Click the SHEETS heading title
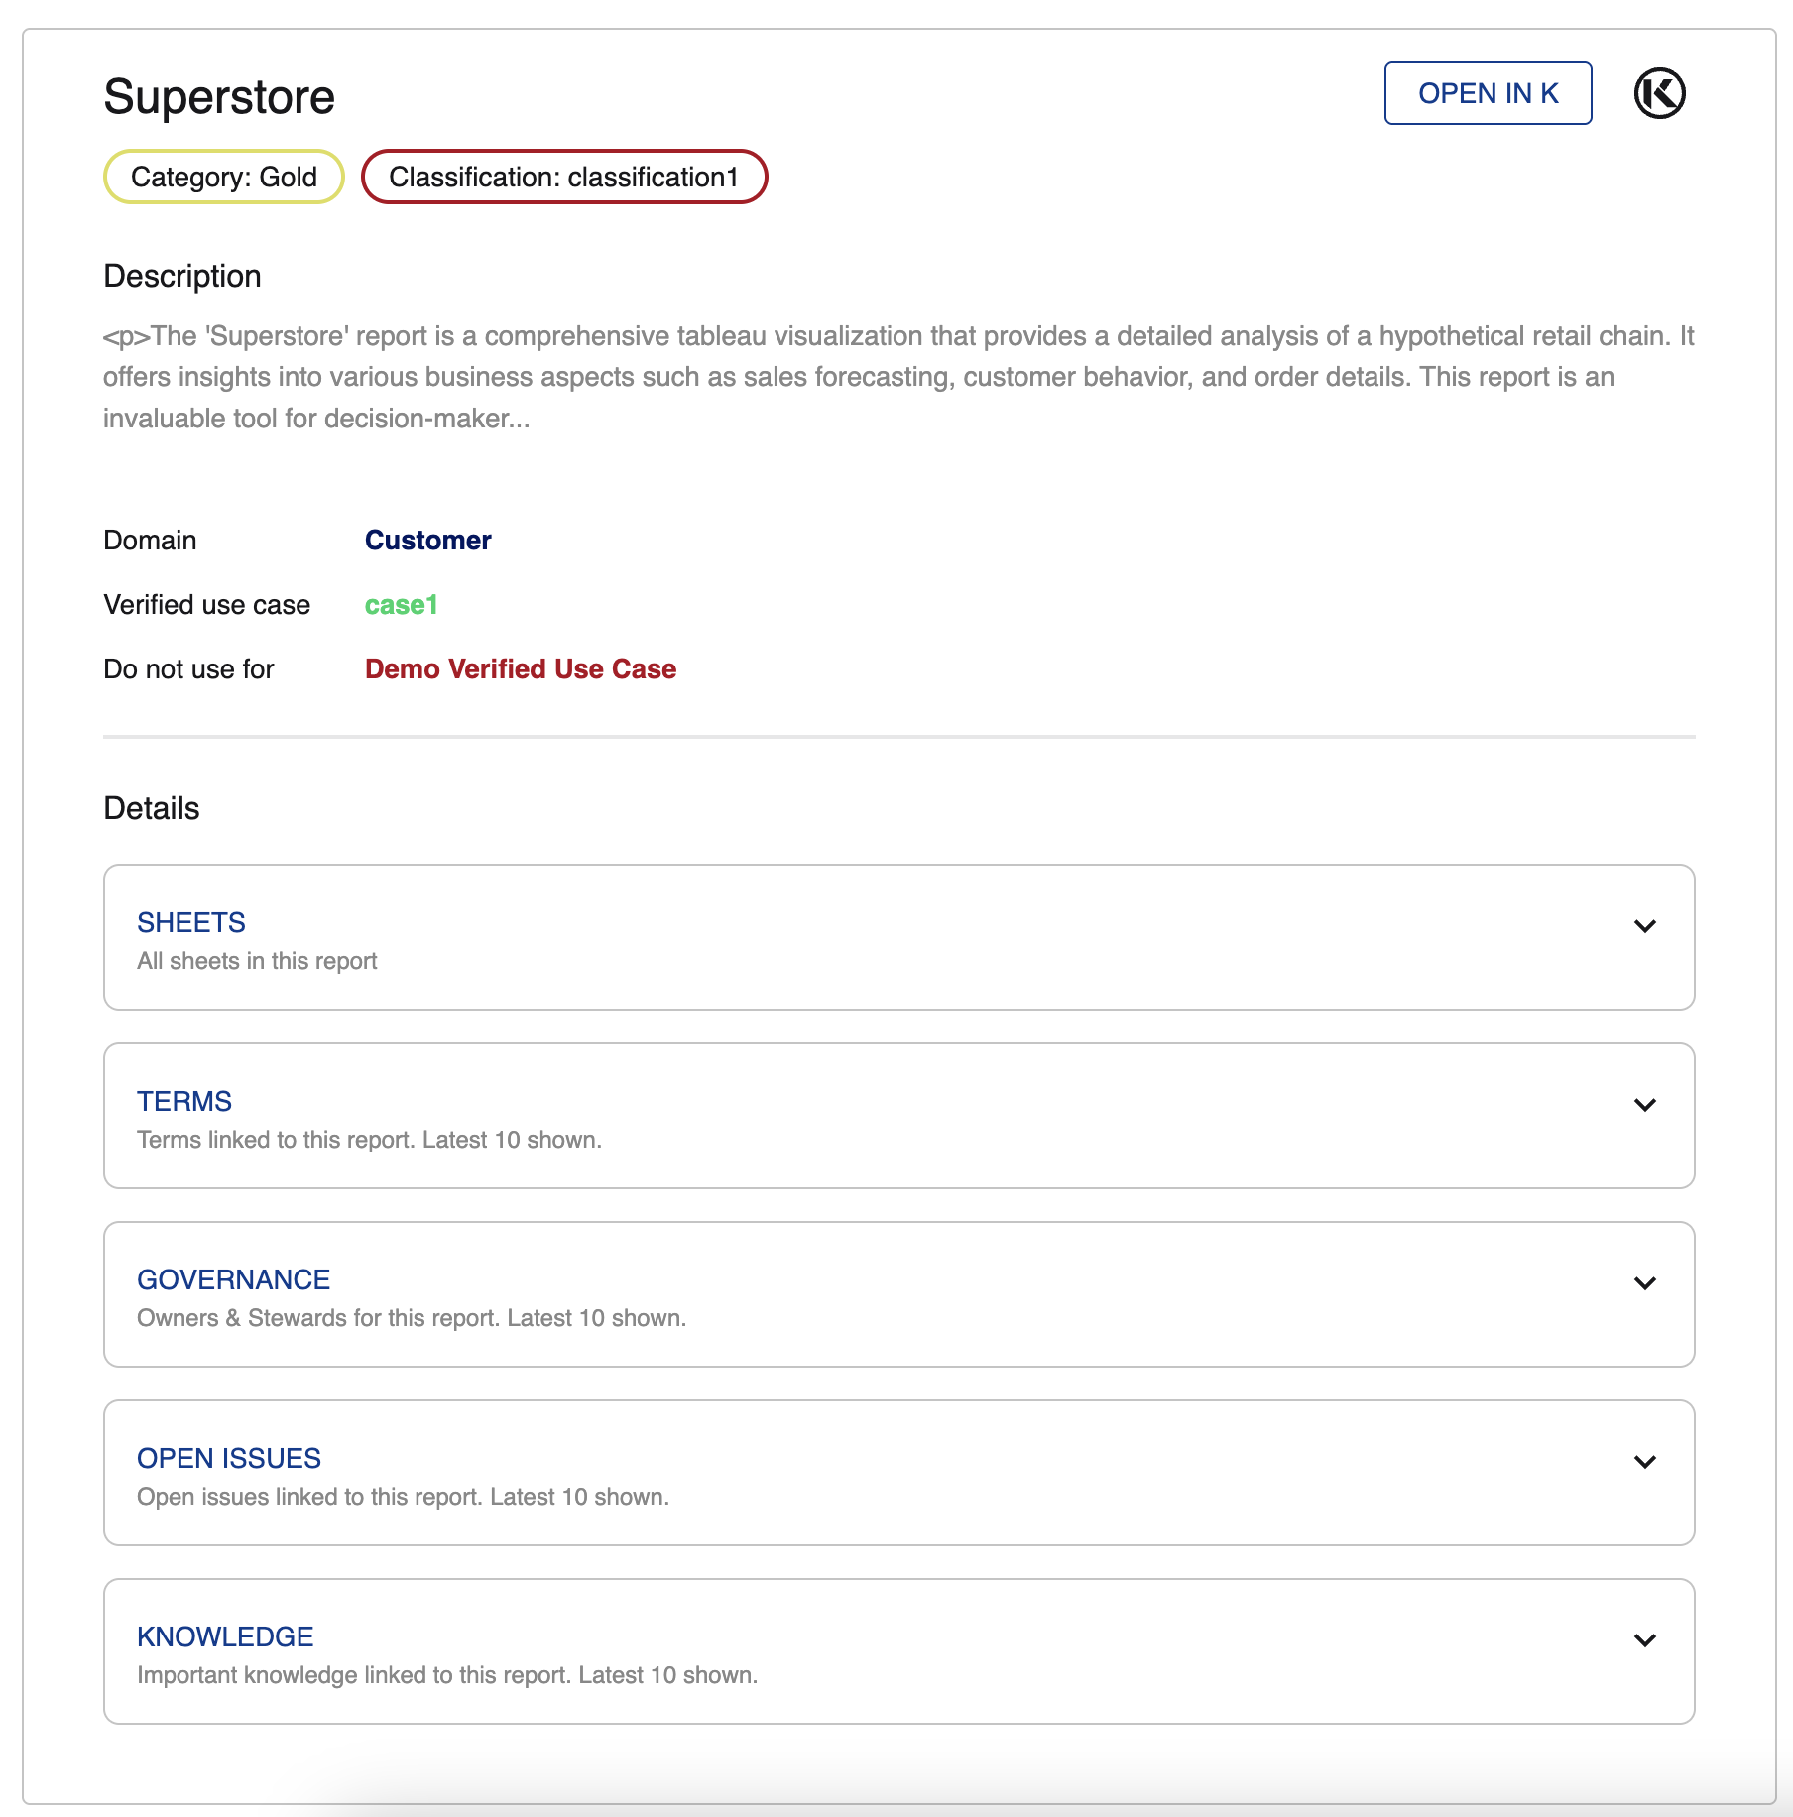Viewport: 1793px width, 1817px height. (190, 922)
